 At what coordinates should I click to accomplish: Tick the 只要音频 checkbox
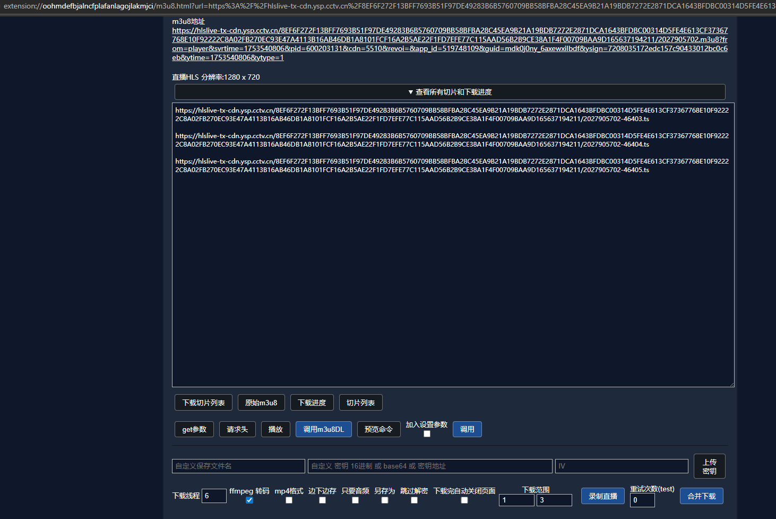(355, 500)
